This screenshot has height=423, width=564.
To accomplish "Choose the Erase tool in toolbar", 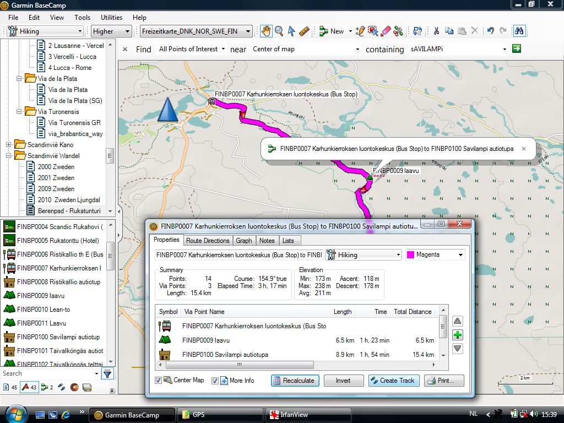I will [386, 31].
